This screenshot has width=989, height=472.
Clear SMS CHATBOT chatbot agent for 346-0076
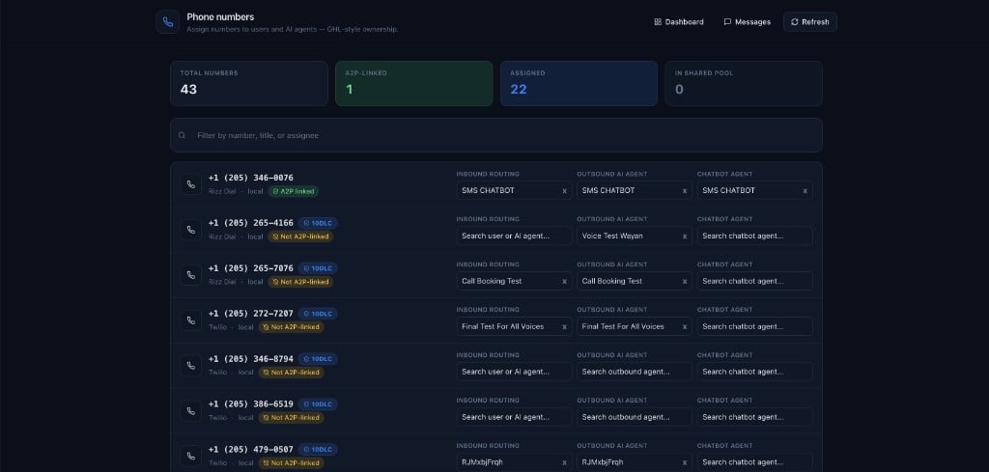click(805, 191)
